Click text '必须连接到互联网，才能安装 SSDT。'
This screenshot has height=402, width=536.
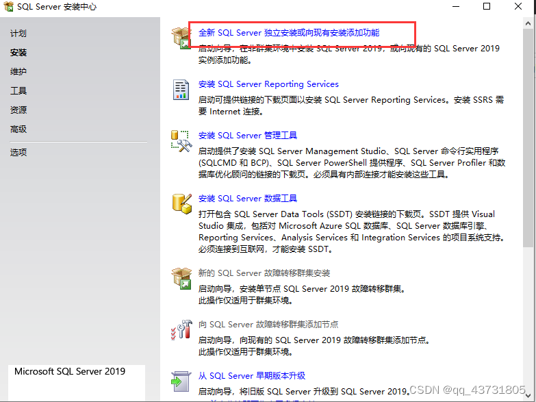click(266, 249)
